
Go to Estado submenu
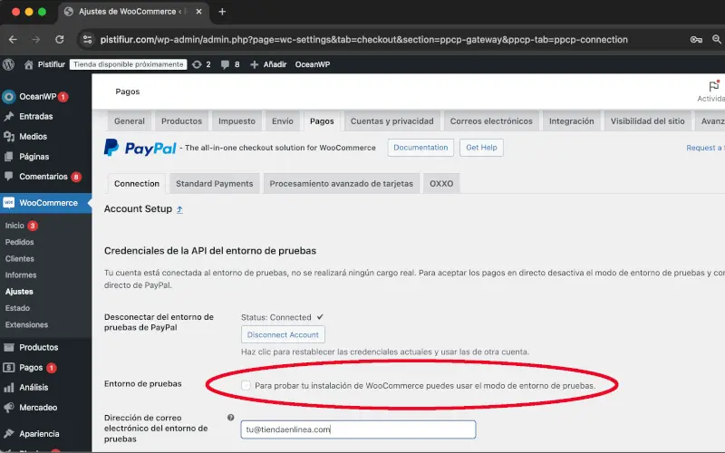(17, 308)
